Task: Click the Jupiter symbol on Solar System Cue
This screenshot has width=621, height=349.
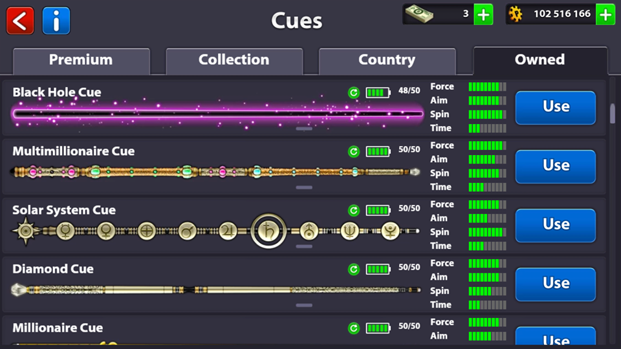Action: click(x=228, y=231)
